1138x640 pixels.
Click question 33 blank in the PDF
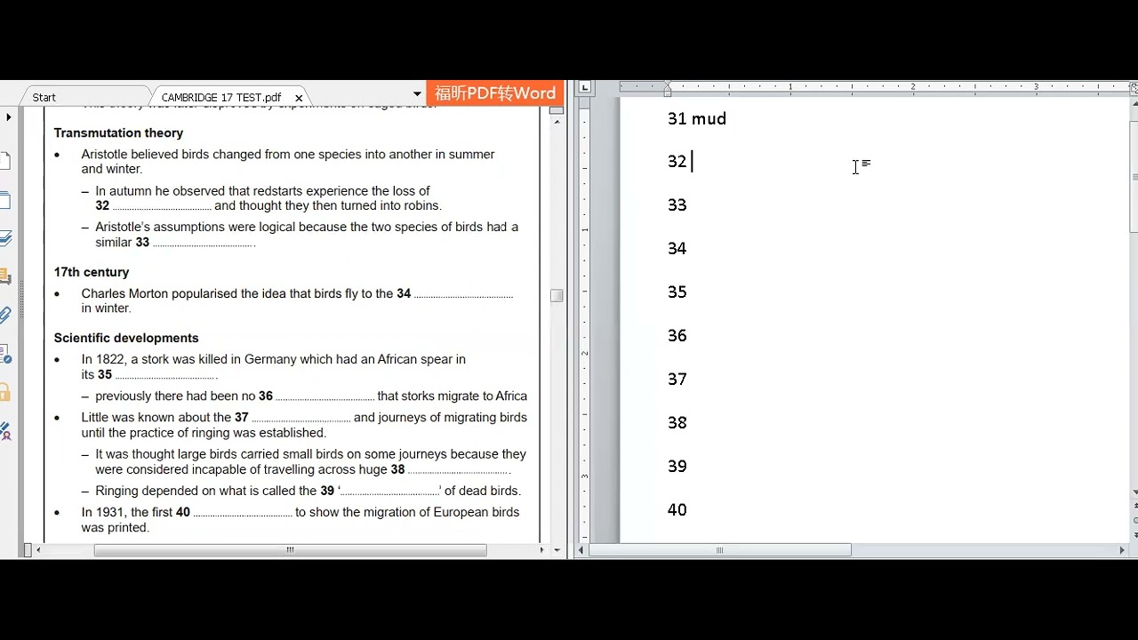click(204, 243)
